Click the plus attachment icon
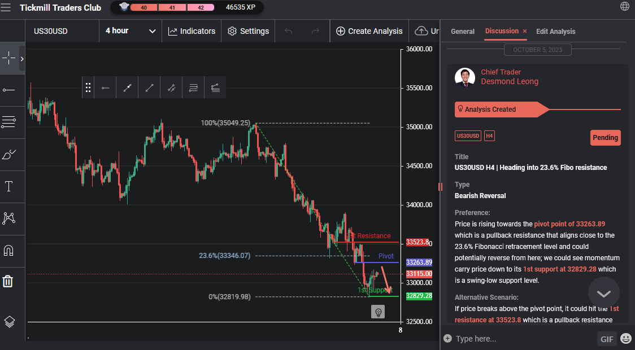The height and width of the screenshot is (350, 635). click(x=447, y=338)
